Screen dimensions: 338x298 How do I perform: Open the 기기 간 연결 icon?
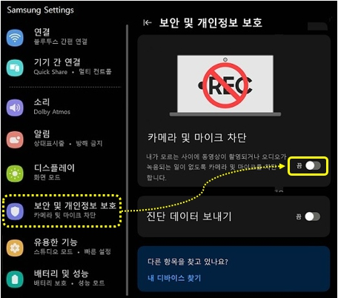(x=15, y=67)
